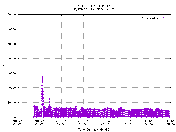Click the secondary data peak near 12000
176x132 pixels.
[50, 99]
